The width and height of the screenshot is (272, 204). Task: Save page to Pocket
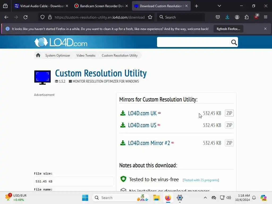[218, 17]
